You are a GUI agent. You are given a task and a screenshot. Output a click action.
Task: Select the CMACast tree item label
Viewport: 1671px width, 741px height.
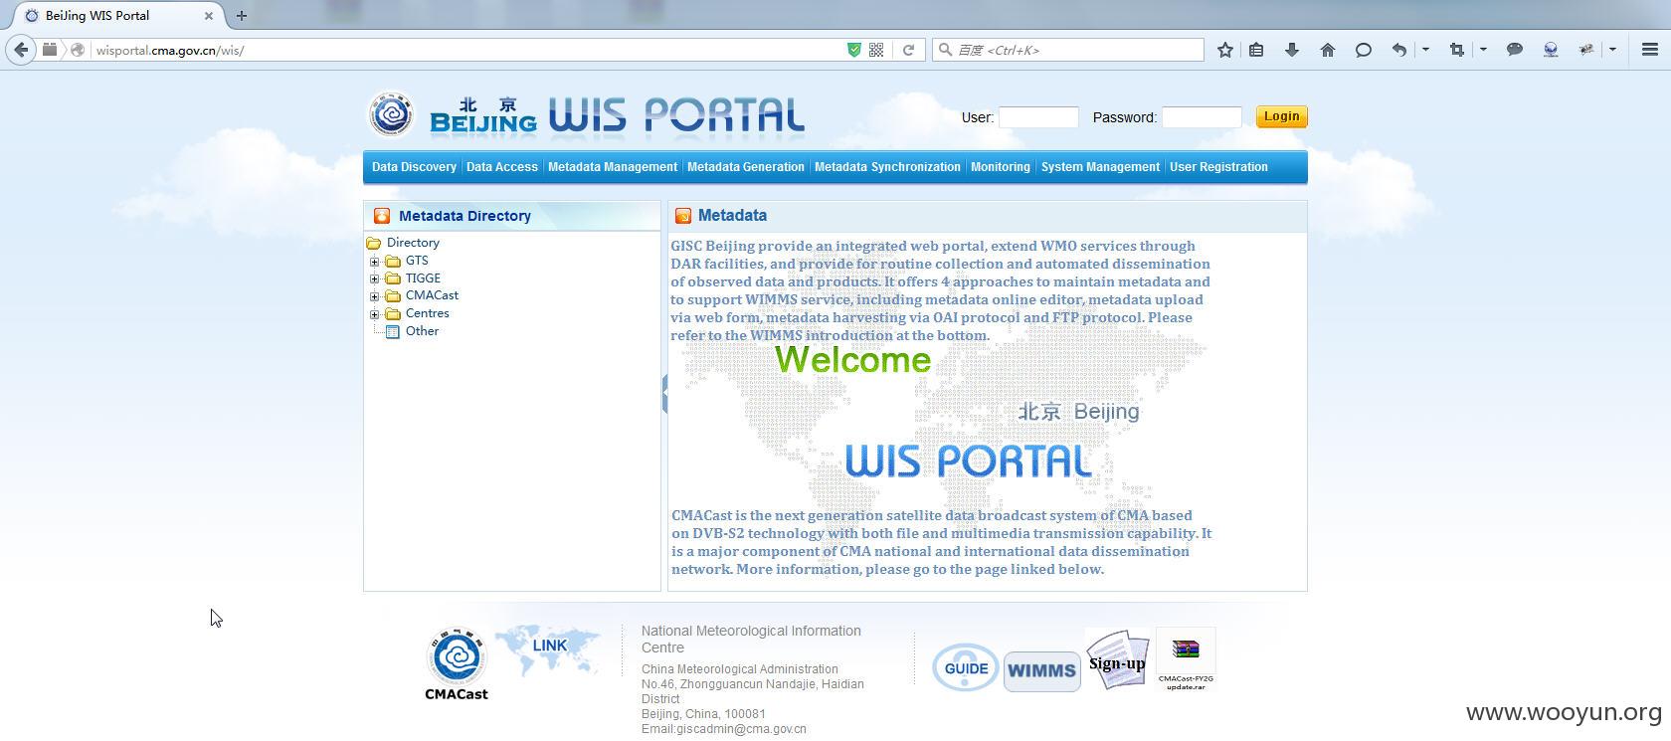[432, 295]
